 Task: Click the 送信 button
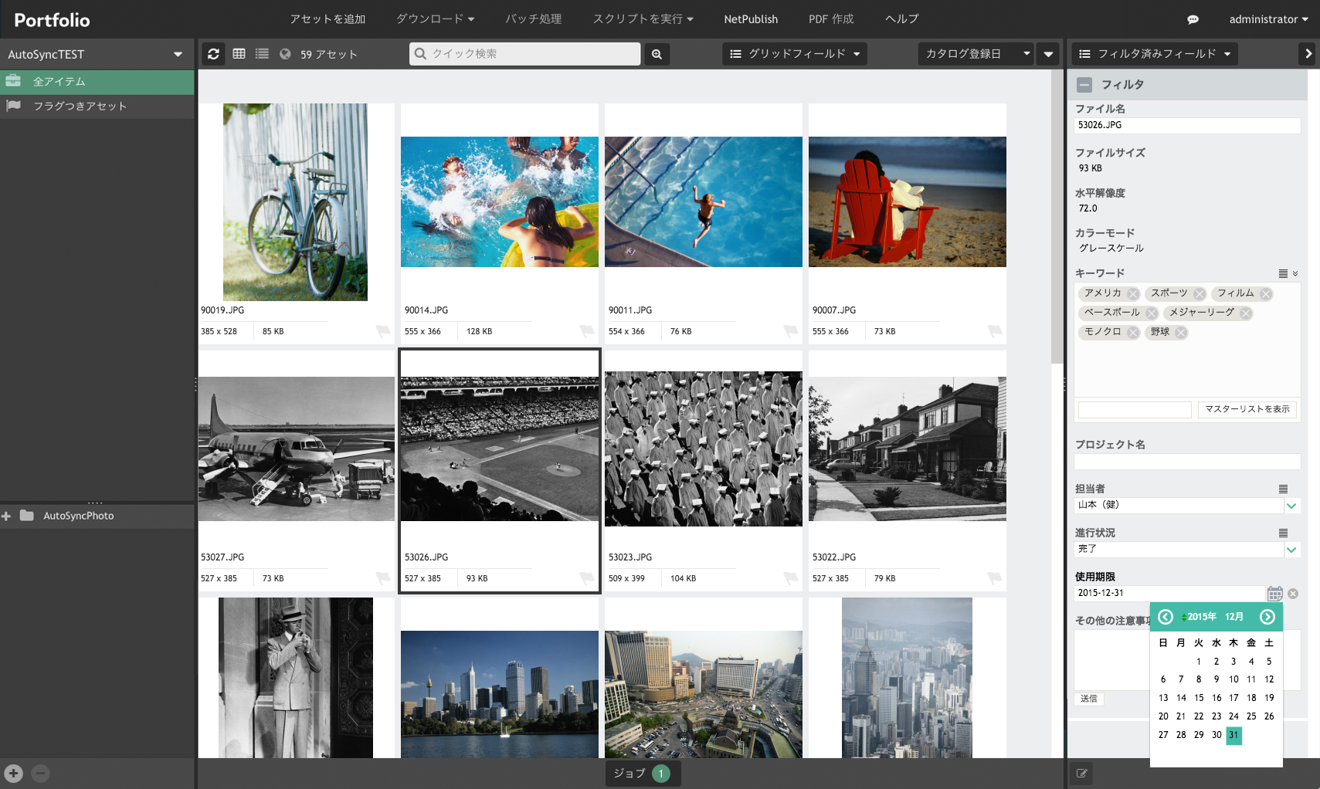click(x=1088, y=699)
